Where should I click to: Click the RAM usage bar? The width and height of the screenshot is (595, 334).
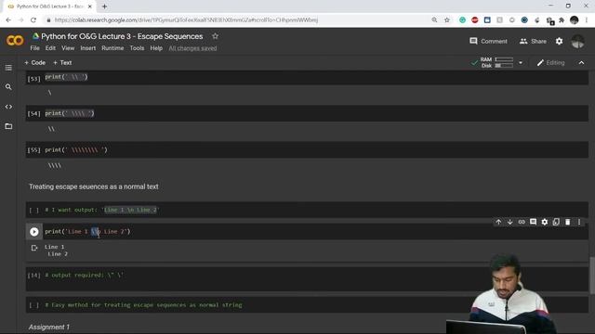[504, 59]
